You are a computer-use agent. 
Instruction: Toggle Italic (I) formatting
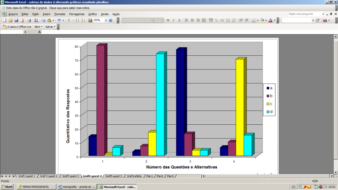click(x=174, y=20)
